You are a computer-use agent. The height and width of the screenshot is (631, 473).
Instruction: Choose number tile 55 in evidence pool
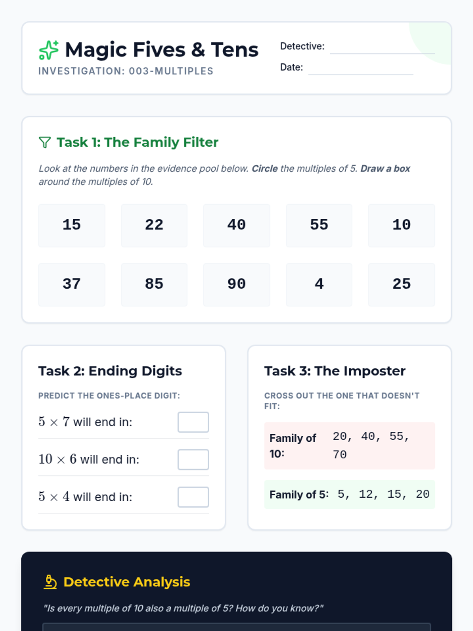(x=319, y=225)
